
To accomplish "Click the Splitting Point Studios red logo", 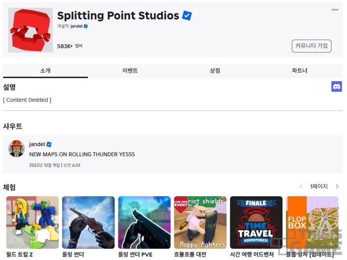I will point(30,30).
